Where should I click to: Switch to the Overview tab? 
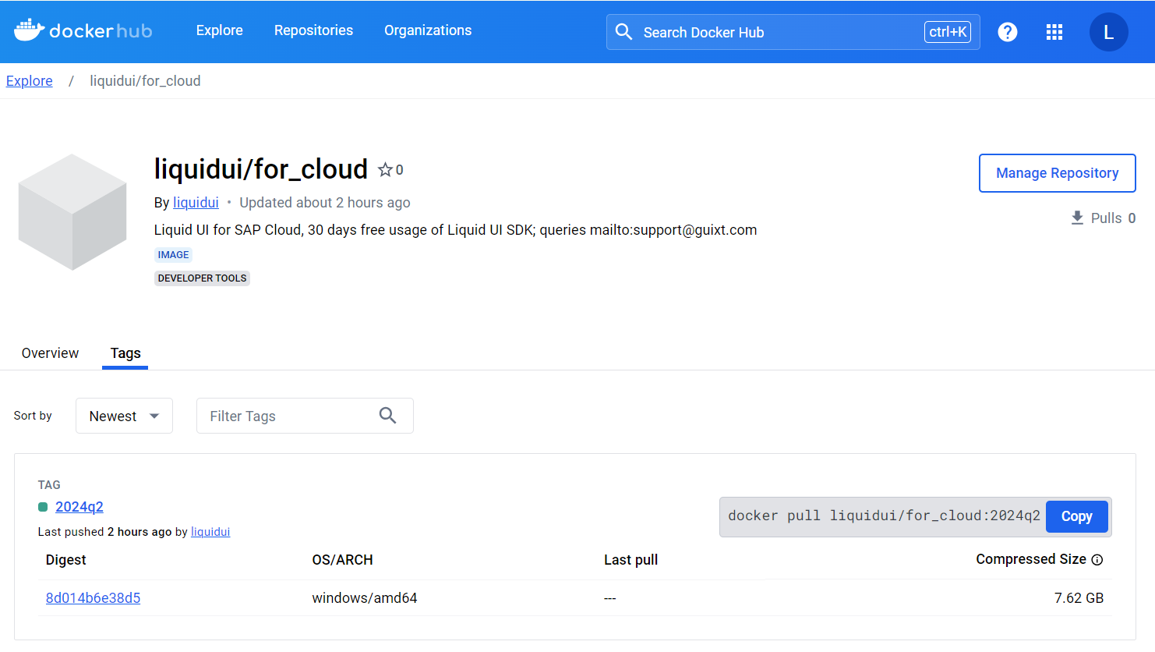pos(50,353)
